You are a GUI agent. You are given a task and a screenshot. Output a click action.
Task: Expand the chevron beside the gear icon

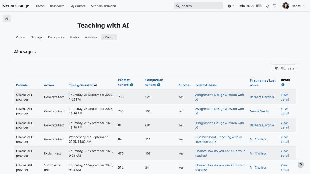point(233,6)
